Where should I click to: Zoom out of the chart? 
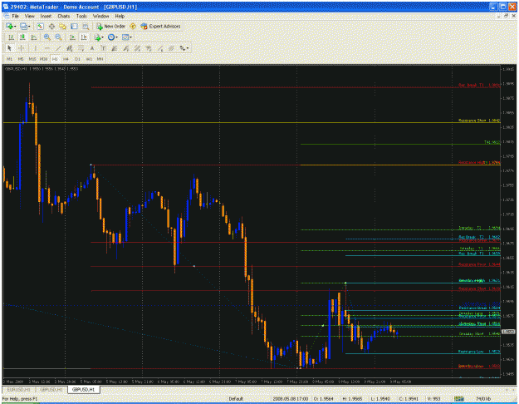pyautogui.click(x=58, y=37)
